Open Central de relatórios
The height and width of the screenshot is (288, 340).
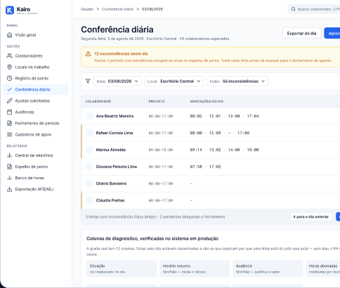click(x=36, y=155)
